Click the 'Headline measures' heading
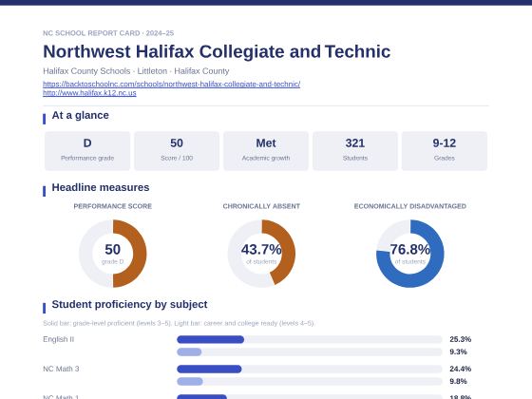532x399 pixels. coord(101,187)
